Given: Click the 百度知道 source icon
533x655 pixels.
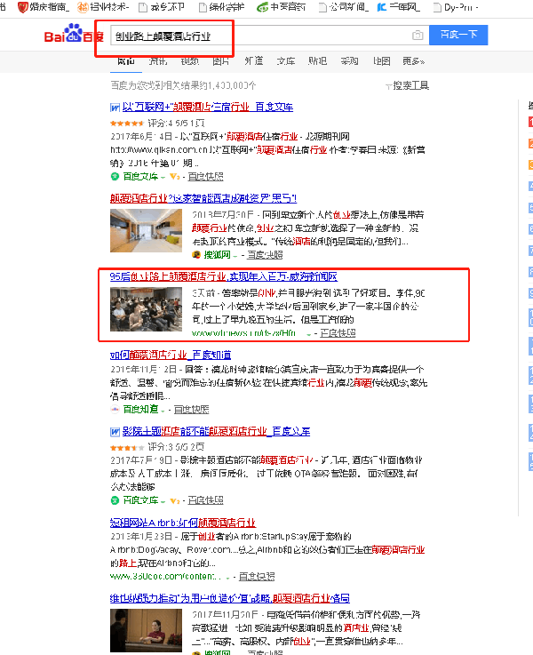Looking at the screenshot, I should [x=115, y=410].
